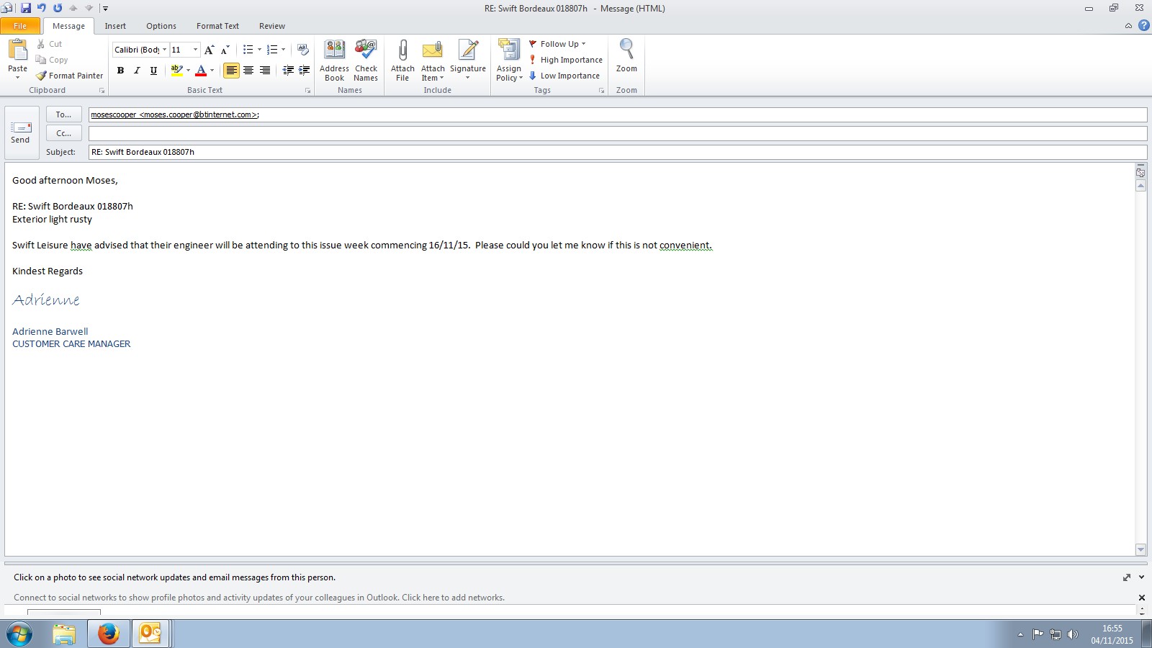This screenshot has height=648, width=1152.
Task: Click into the empty Cc field
Action: [618, 133]
